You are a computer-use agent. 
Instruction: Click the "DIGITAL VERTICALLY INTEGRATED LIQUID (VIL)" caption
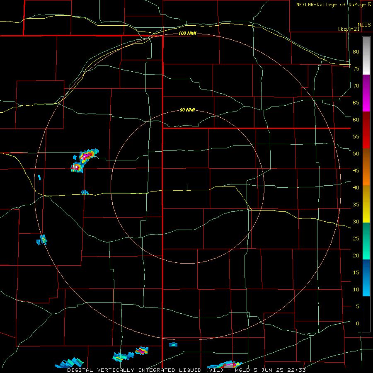(x=146, y=370)
